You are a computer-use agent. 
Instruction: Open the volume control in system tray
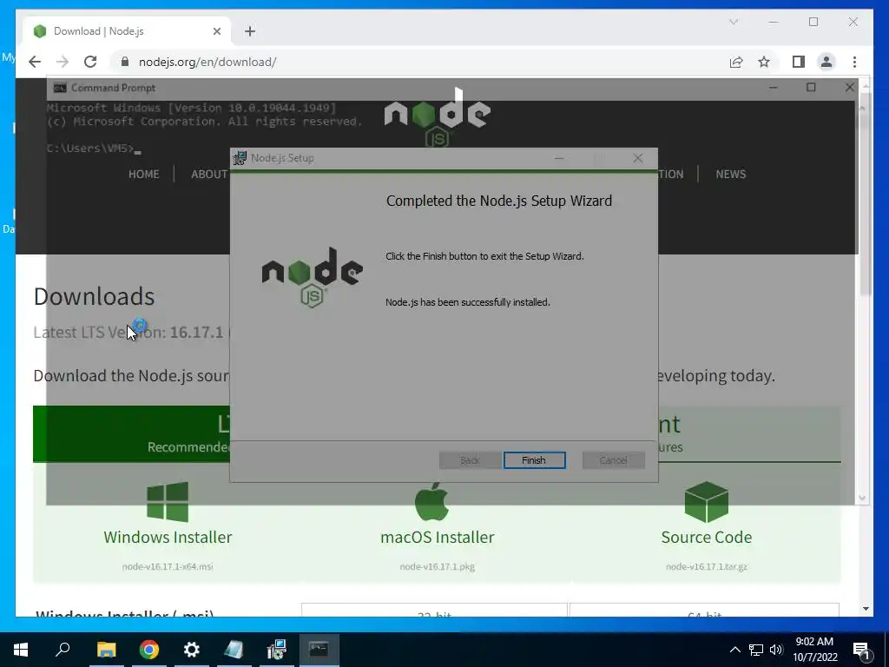click(776, 650)
